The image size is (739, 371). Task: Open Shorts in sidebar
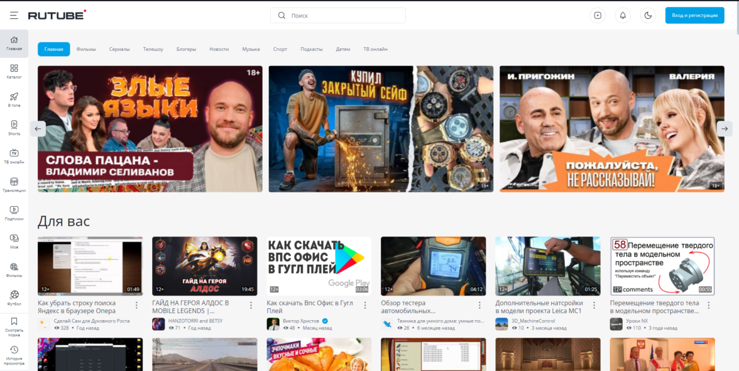(14, 128)
